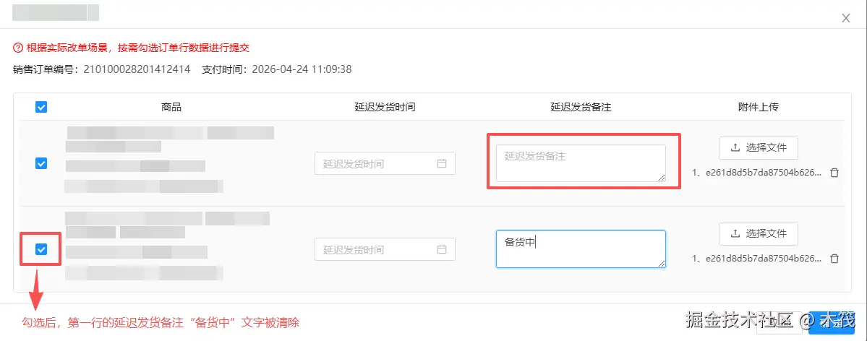Close the dialog with the X icon

[x=846, y=19]
